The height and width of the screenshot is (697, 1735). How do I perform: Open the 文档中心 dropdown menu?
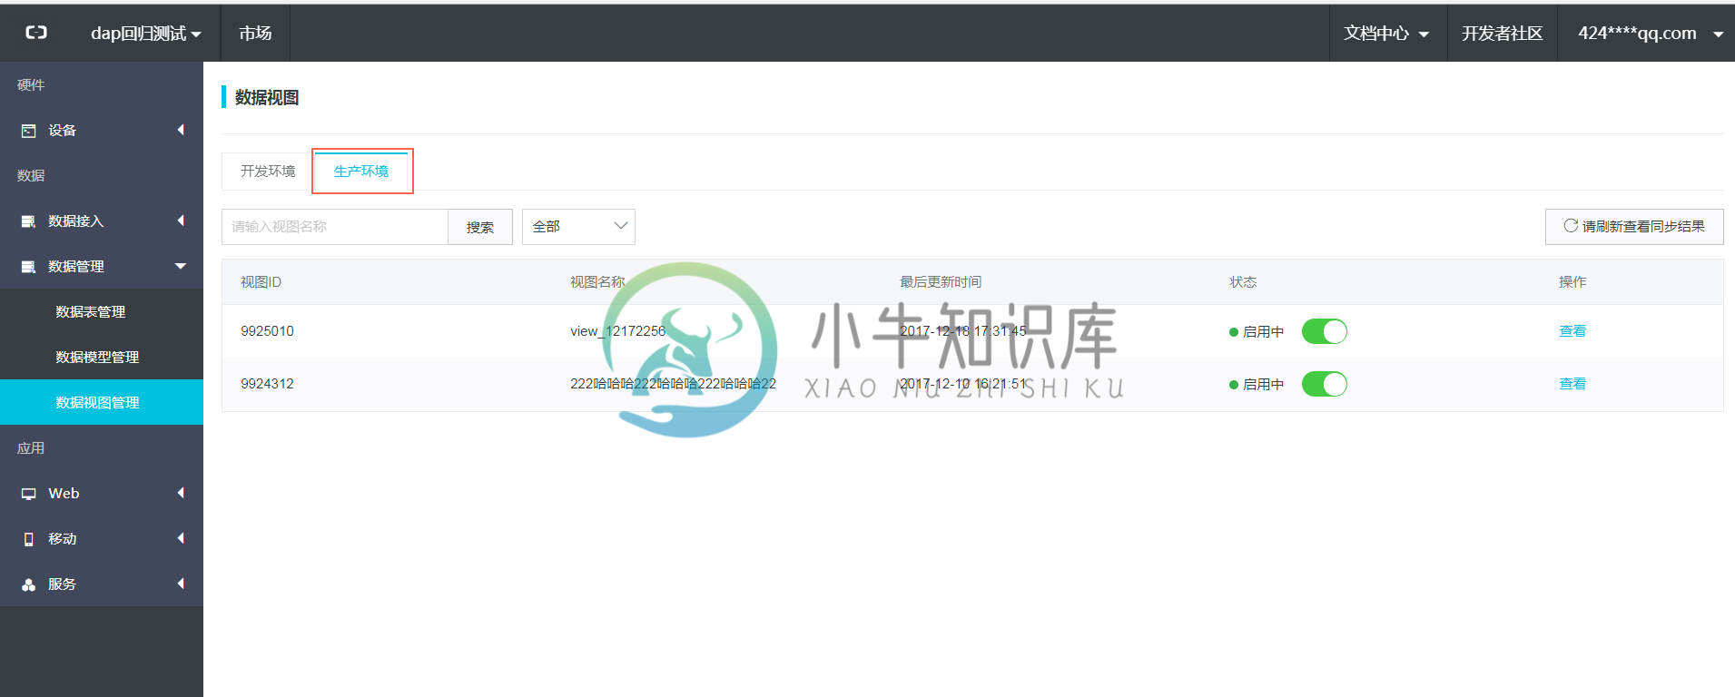[x=1386, y=33]
